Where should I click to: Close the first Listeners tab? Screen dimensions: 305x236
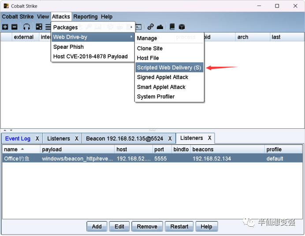pyautogui.click(x=77, y=138)
